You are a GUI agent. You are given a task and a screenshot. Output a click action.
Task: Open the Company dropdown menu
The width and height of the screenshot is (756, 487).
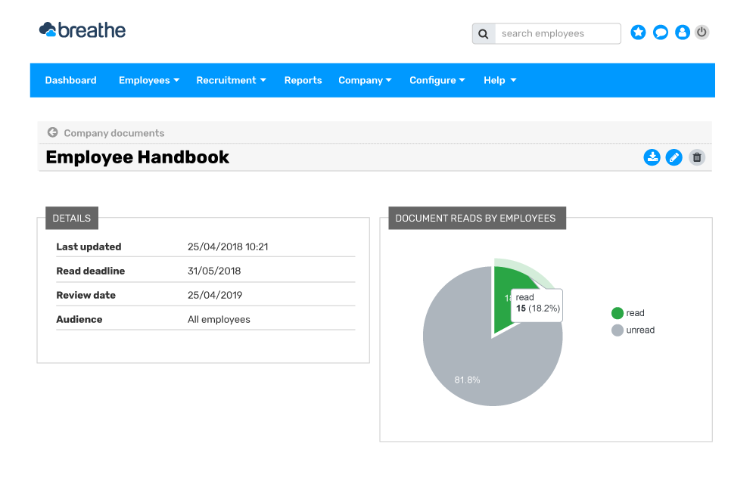pyautogui.click(x=365, y=80)
